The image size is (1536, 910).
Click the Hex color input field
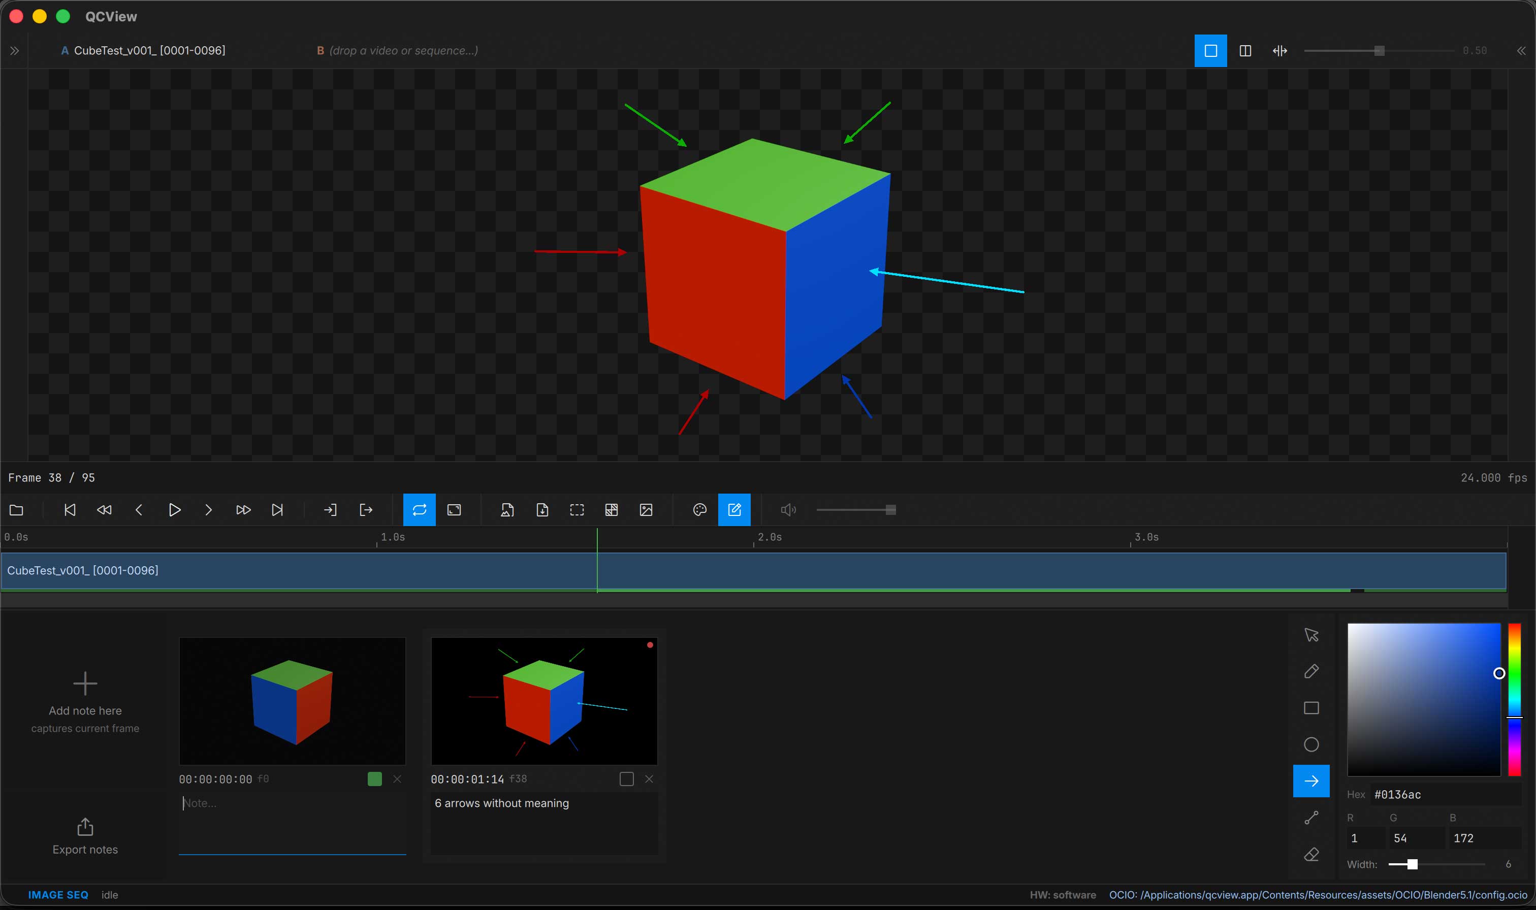coord(1446,795)
